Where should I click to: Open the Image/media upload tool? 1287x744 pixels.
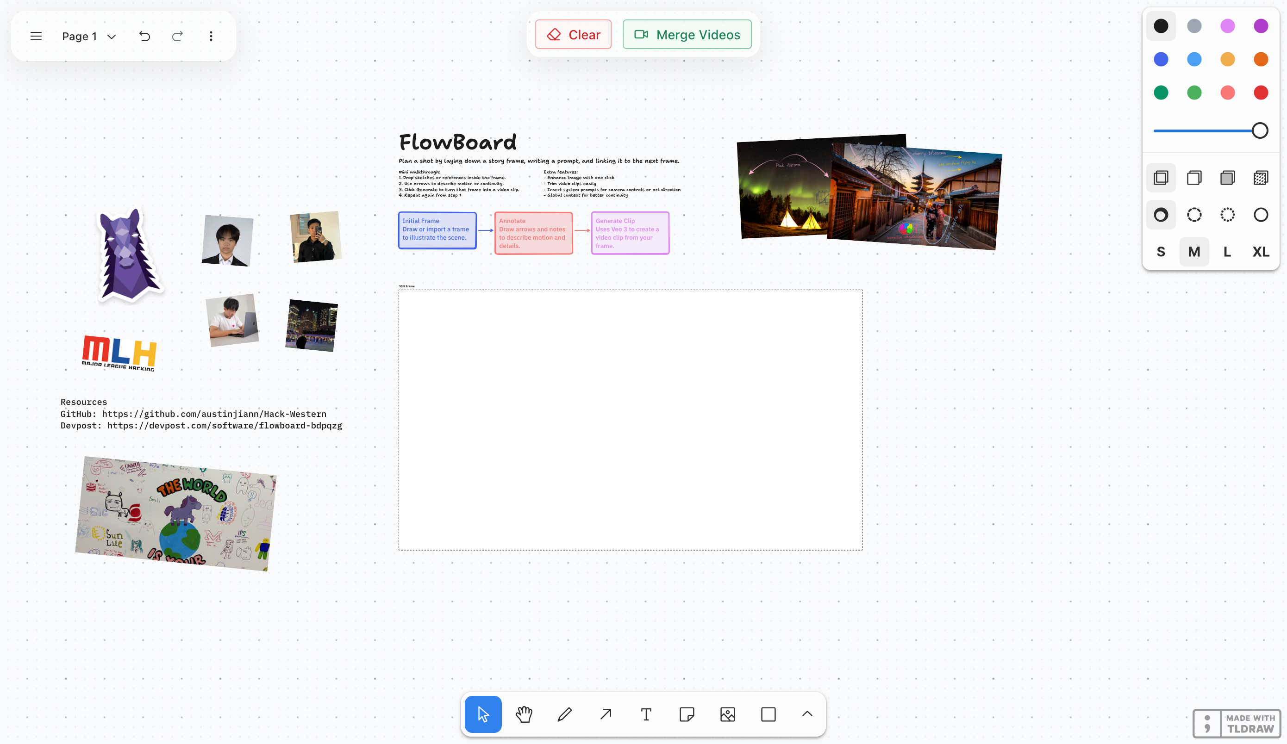click(727, 714)
